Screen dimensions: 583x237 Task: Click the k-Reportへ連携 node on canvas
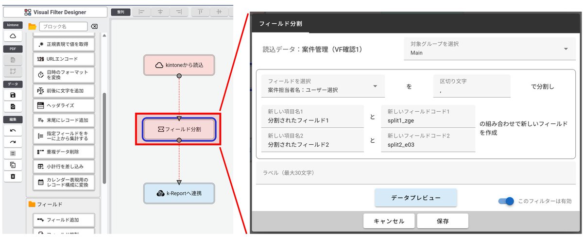click(179, 193)
